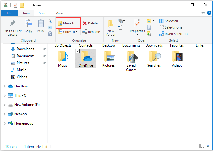
Task: Open the Delete dropdown arrow
Action: (x=100, y=23)
